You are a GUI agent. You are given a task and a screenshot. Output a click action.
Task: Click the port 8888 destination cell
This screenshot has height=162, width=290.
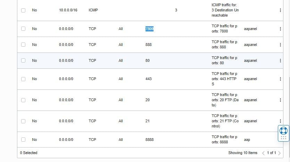[149, 140]
